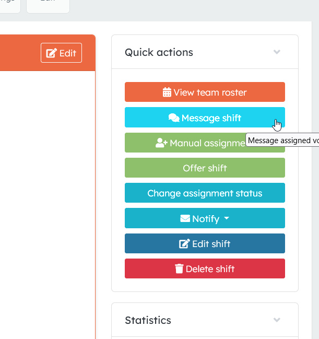Click the pencil icon in the orange header Edit button

click(x=52, y=53)
